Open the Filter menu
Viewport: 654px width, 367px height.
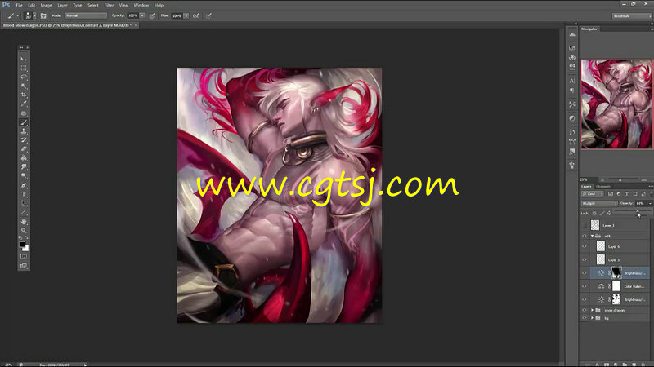[x=109, y=6]
